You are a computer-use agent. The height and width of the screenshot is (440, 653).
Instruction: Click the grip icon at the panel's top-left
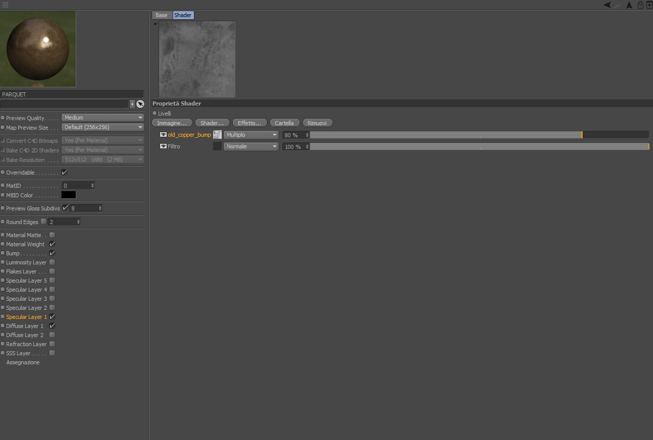5,5
